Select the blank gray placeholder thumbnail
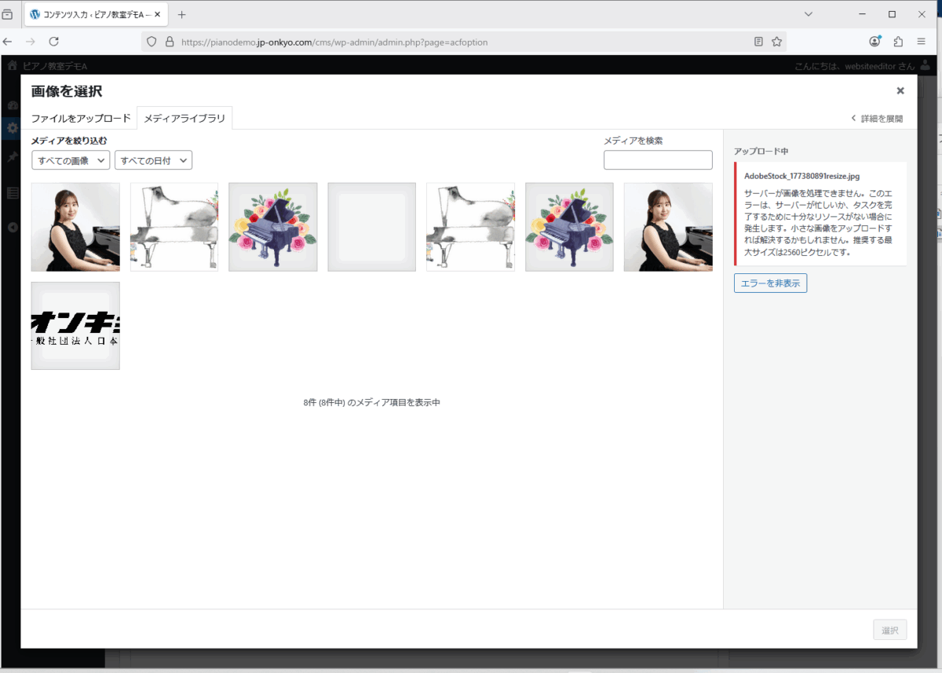Image resolution: width=942 pixels, height=673 pixels. click(371, 227)
